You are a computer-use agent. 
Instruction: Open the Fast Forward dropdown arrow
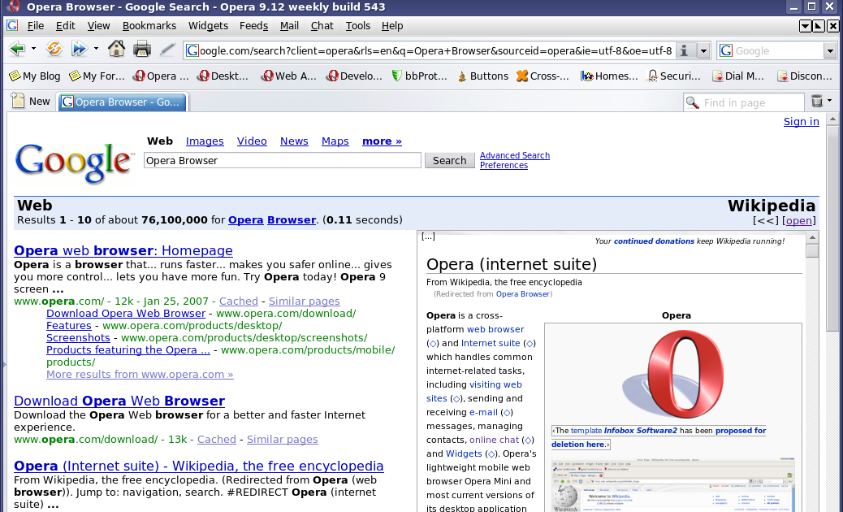click(96, 49)
